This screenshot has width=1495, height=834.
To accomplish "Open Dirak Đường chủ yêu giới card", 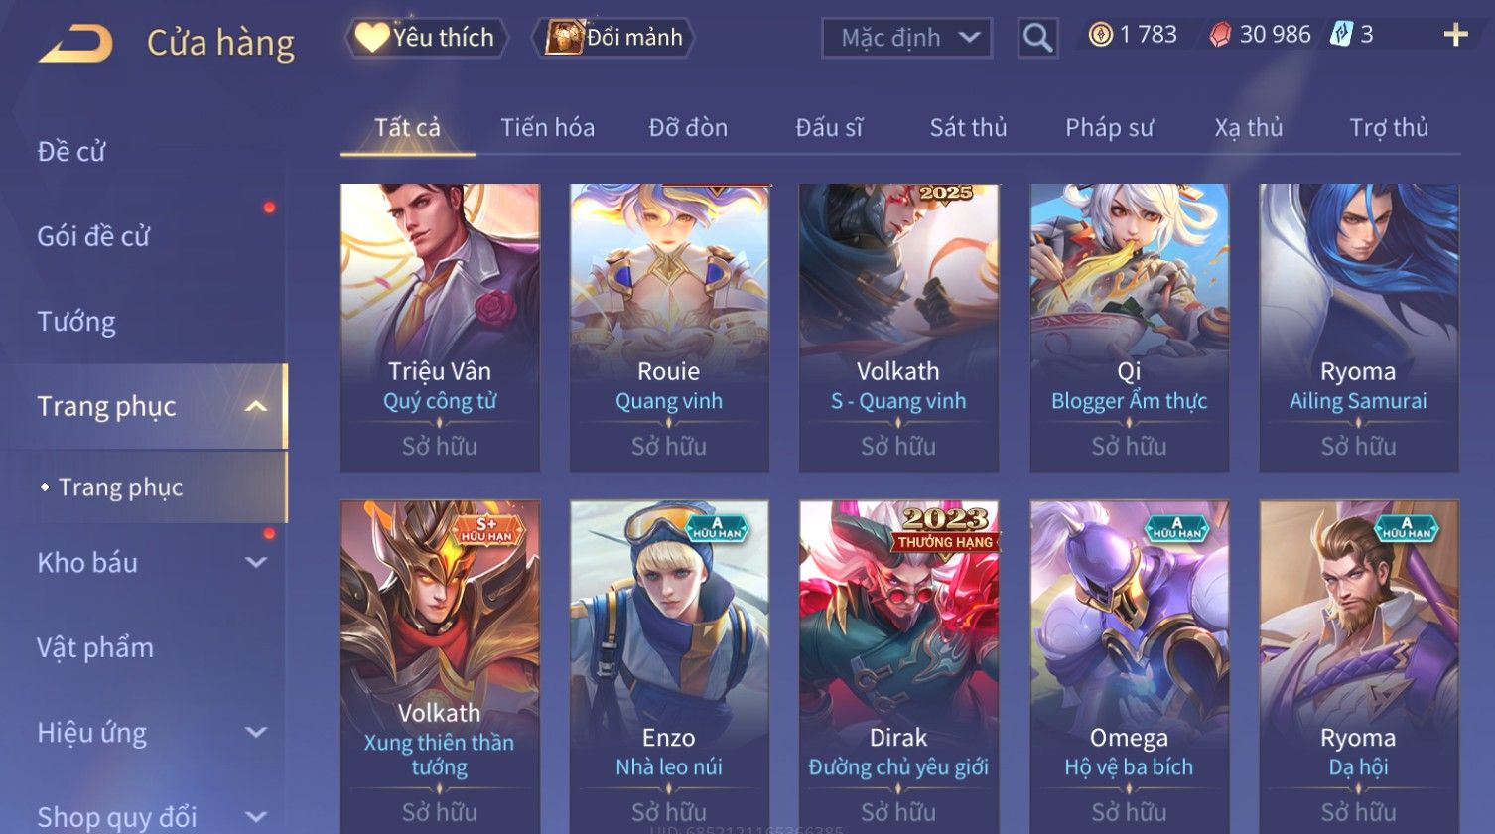I will [898, 665].
